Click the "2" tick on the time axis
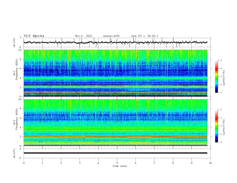The width and height of the screenshot is (237, 183). (x=61, y=163)
